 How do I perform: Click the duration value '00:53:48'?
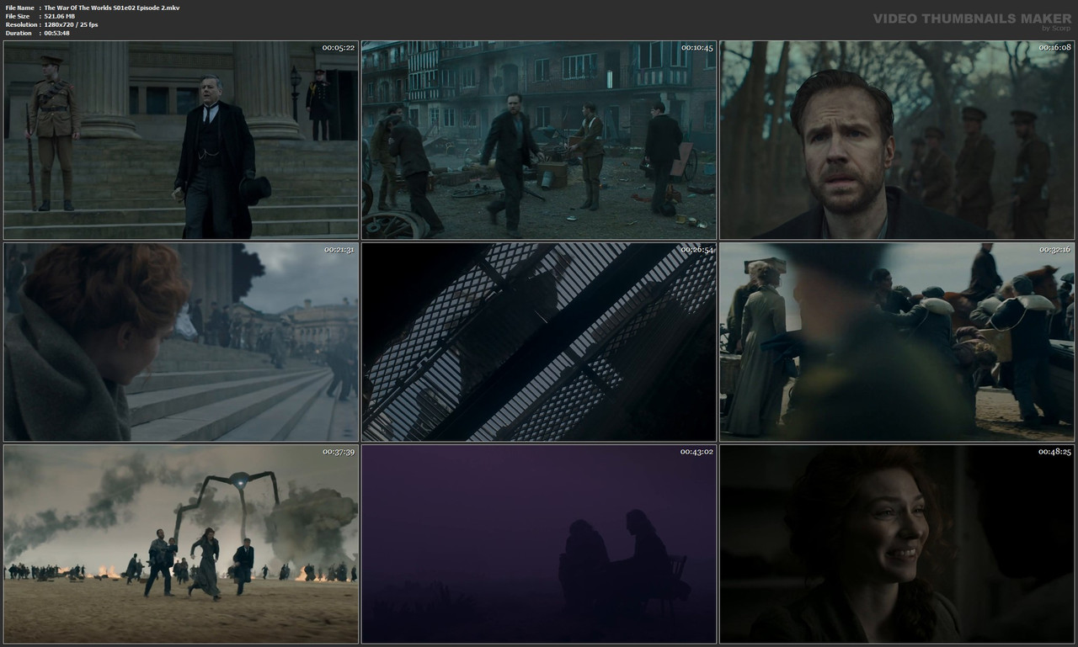[56, 33]
